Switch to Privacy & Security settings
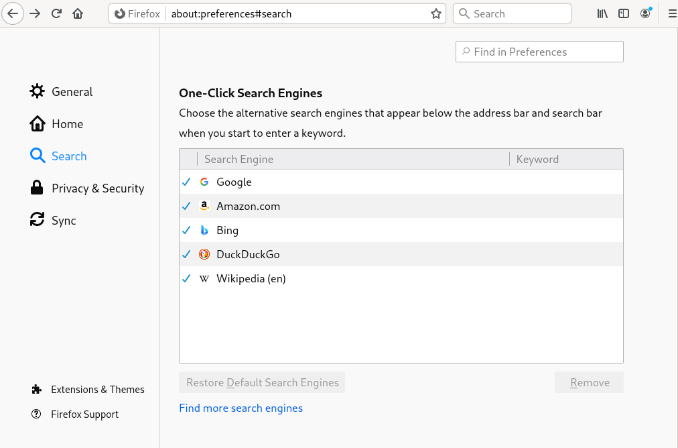 coord(97,188)
